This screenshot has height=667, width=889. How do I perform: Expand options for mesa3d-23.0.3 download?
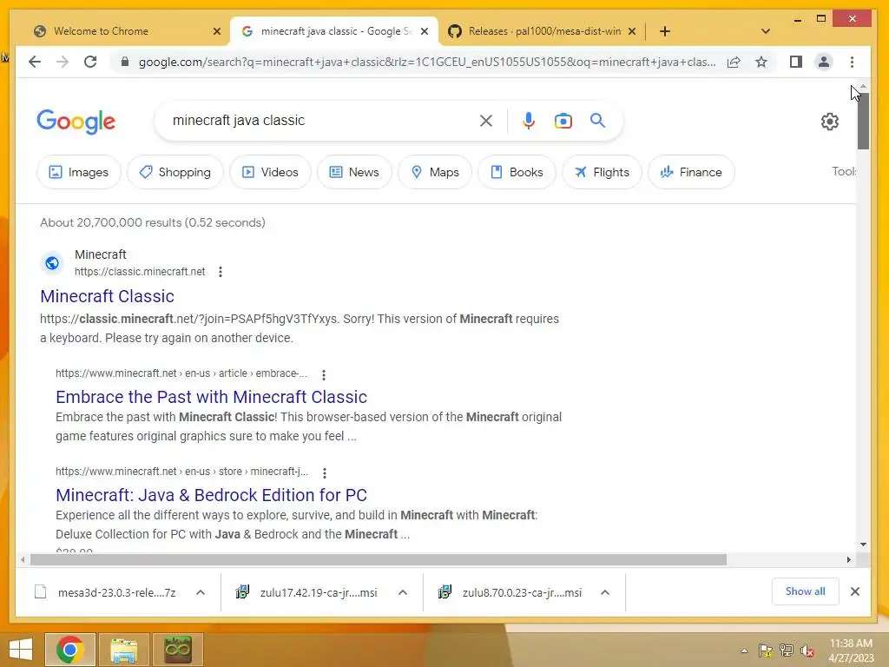tap(201, 592)
